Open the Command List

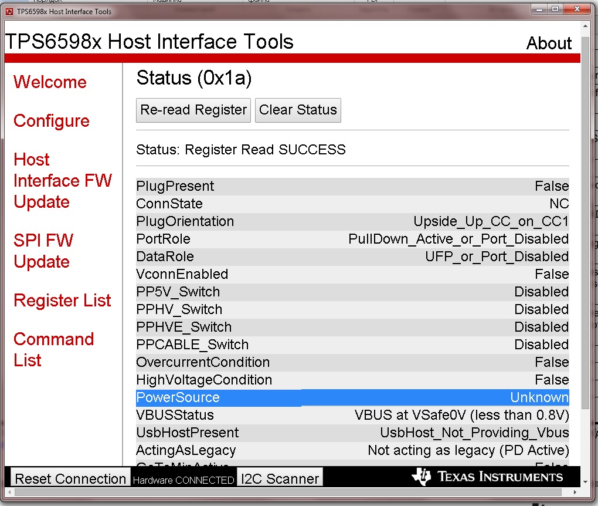(53, 349)
